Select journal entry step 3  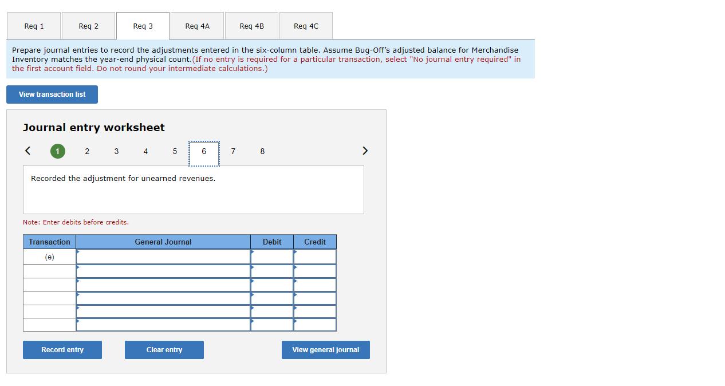point(116,151)
